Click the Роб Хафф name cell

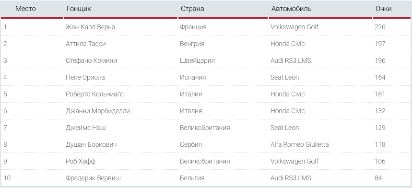pyautogui.click(x=81, y=162)
